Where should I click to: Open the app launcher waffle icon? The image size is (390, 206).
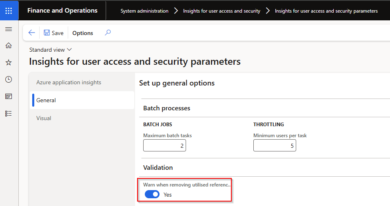9,11
